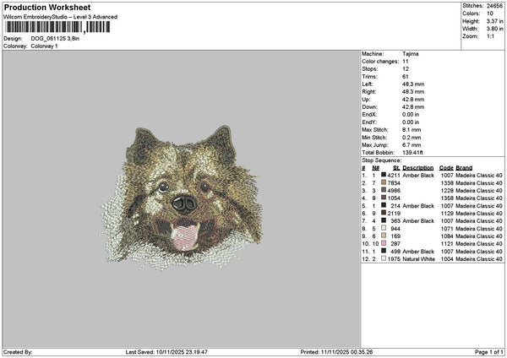Screen dimensions: 507x358
Task: Click the 'Created By:' footer label
Action: coord(18,352)
